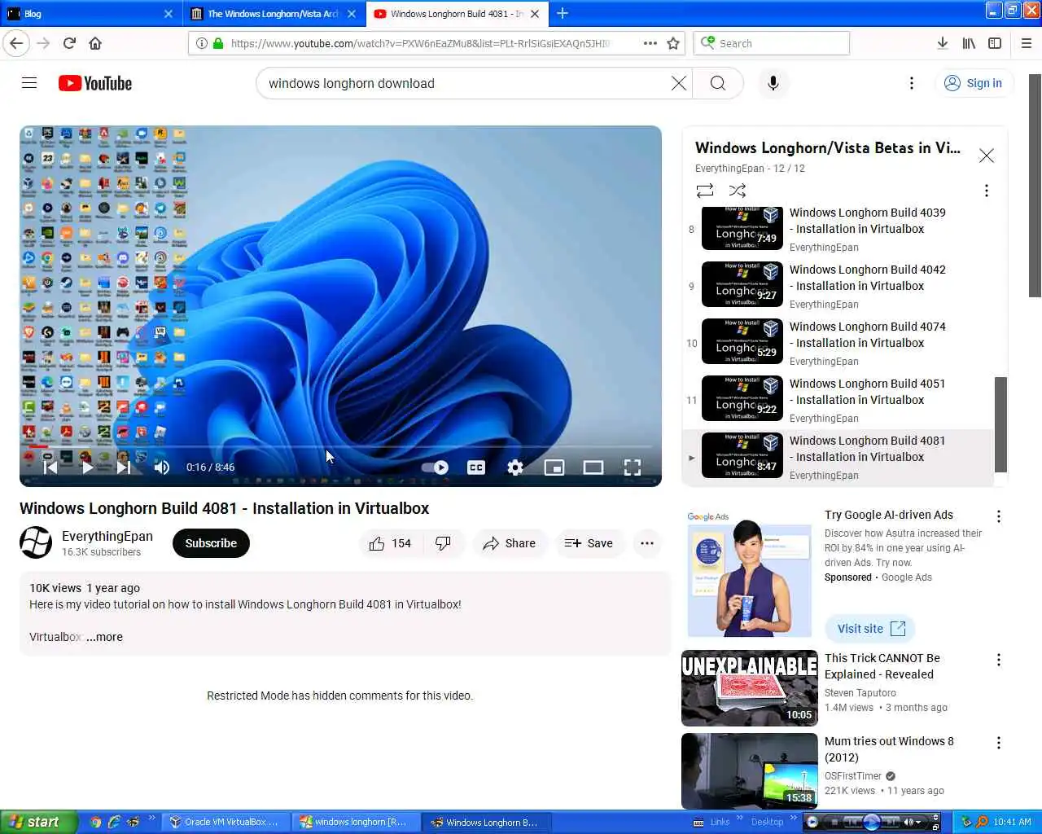
Task: Go back to the previous page
Action: (17, 43)
